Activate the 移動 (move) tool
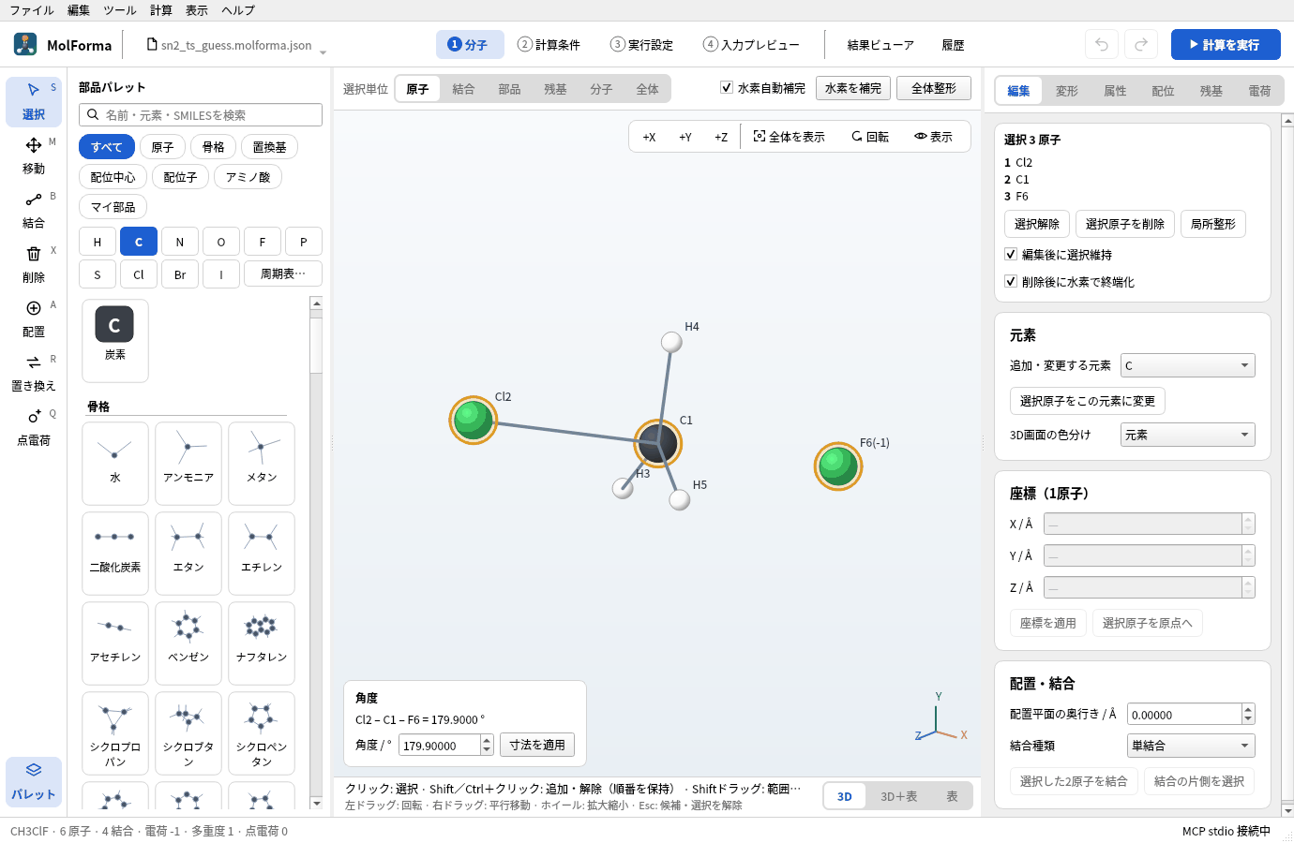Image resolution: width=1294 pixels, height=843 pixels. pyautogui.click(x=34, y=155)
